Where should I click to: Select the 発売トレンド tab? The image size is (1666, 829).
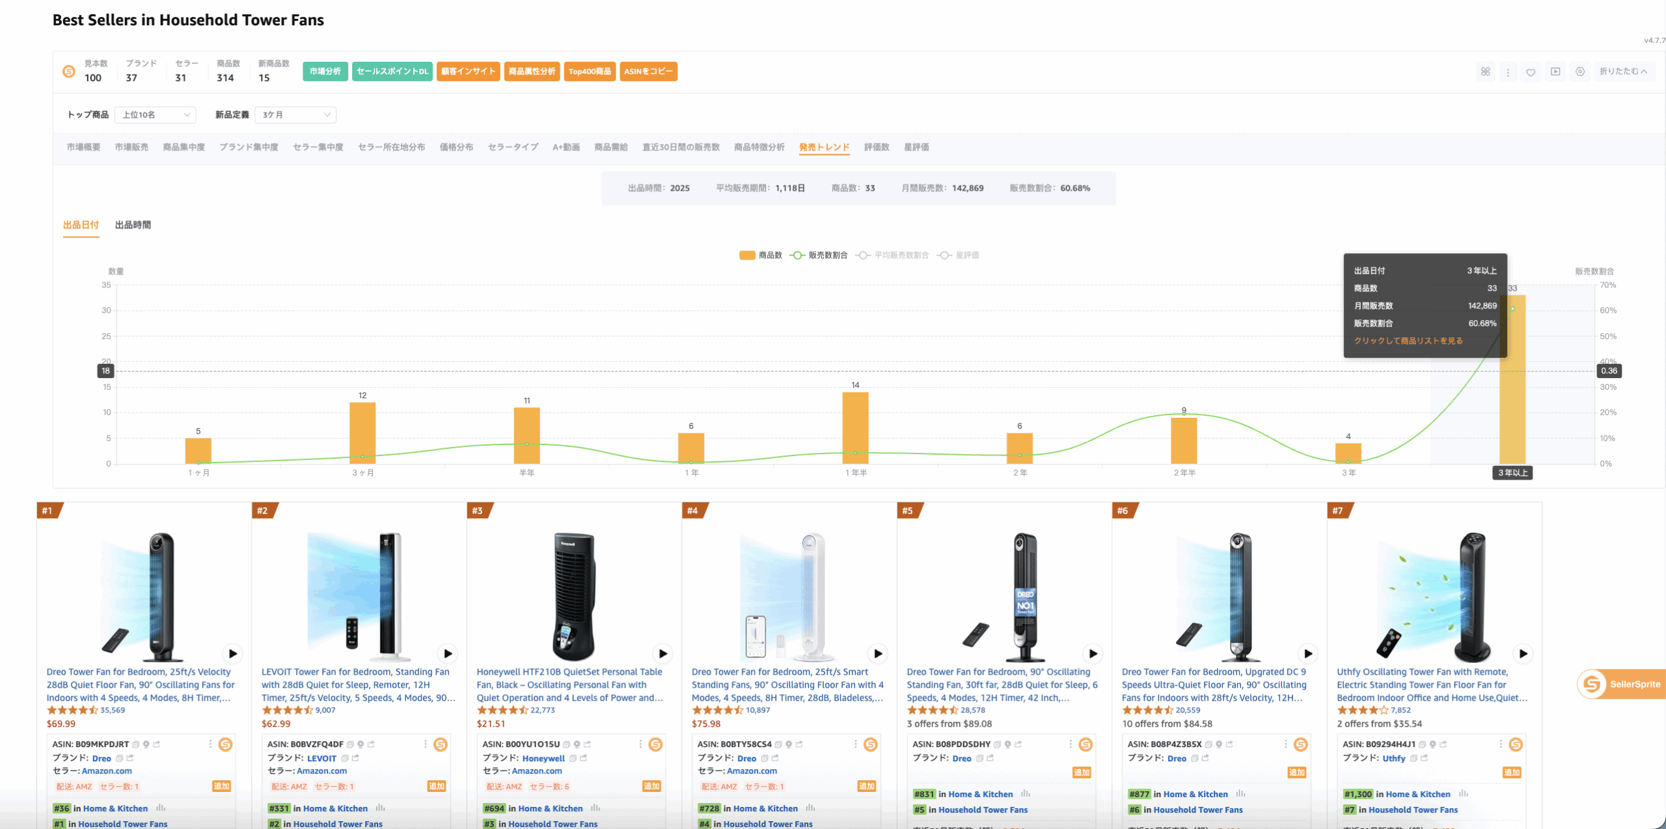824,148
